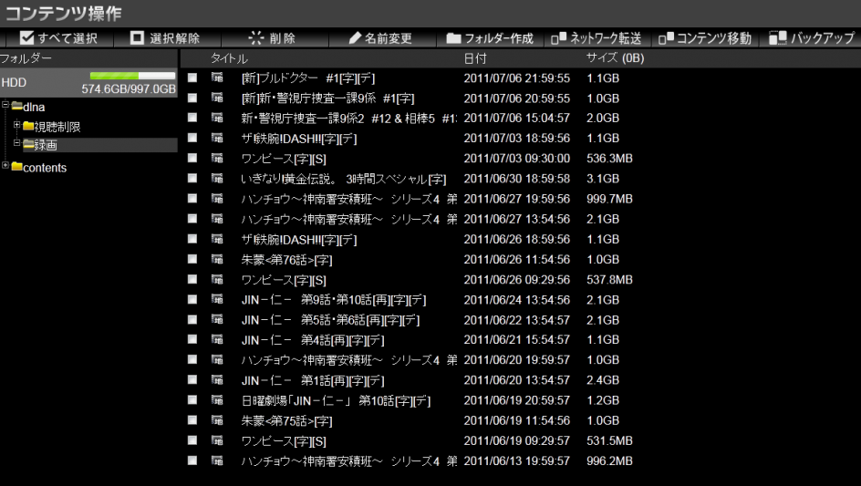
Task: Click the Deselect square icon
Action: pyautogui.click(x=138, y=38)
